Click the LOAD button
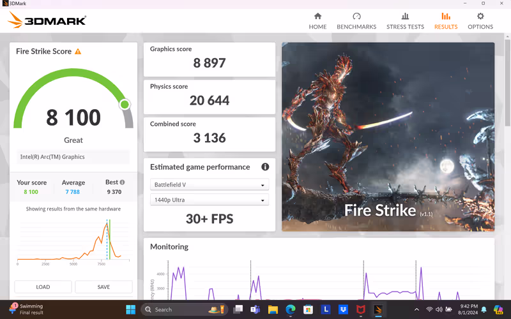Viewport: 511px width, 319px height. click(43, 287)
